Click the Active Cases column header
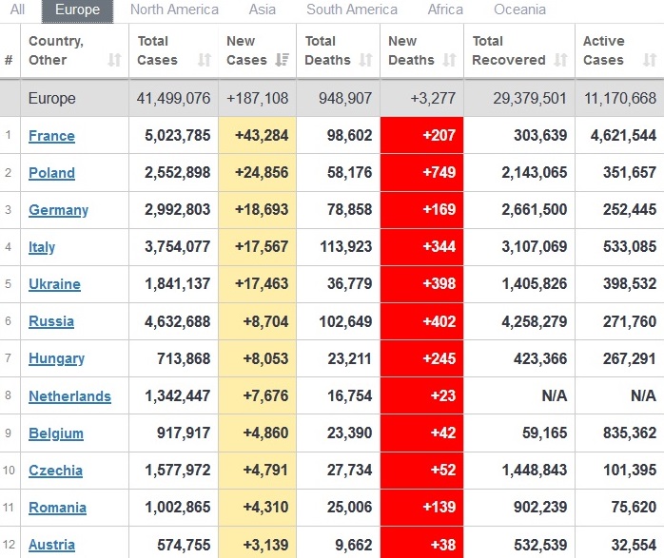The image size is (664, 558). pos(605,50)
